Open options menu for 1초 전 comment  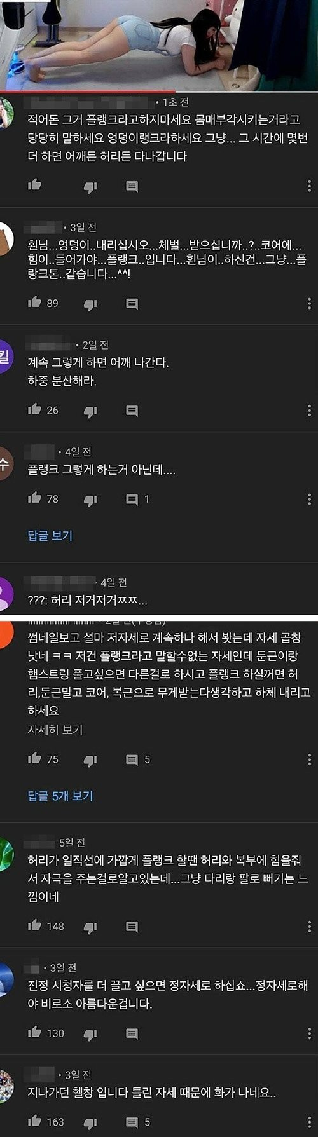(309, 186)
